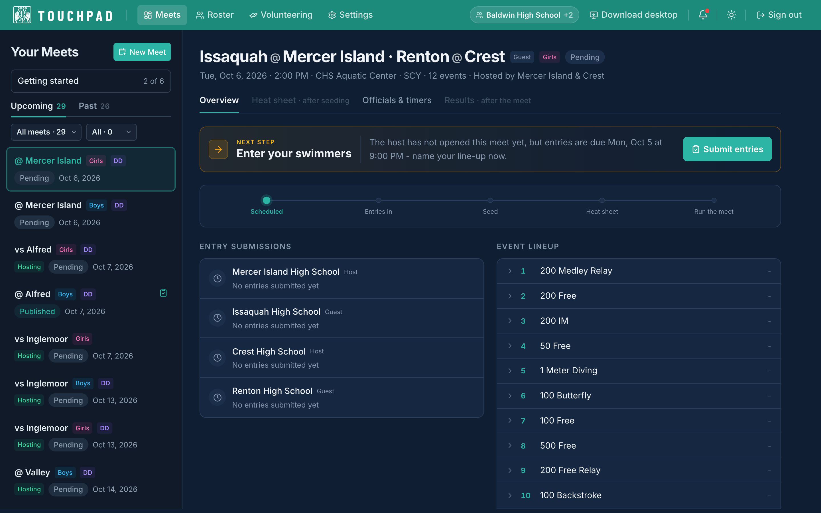Viewport: 821px width, 513px height.
Task: Click the clock icon for Crest High School
Action: (x=218, y=358)
